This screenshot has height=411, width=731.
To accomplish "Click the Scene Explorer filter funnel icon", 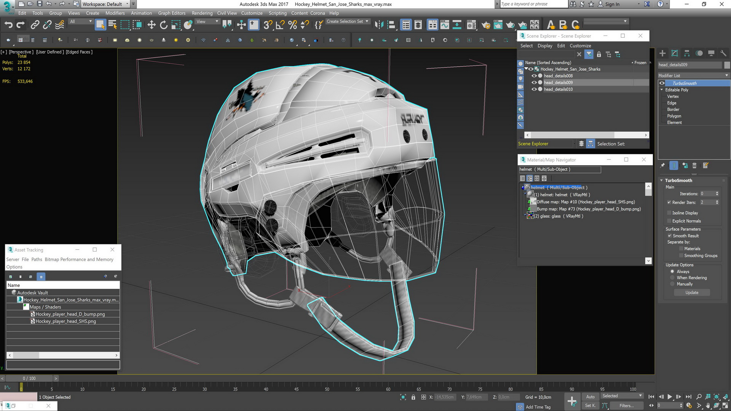I will pyautogui.click(x=589, y=54).
